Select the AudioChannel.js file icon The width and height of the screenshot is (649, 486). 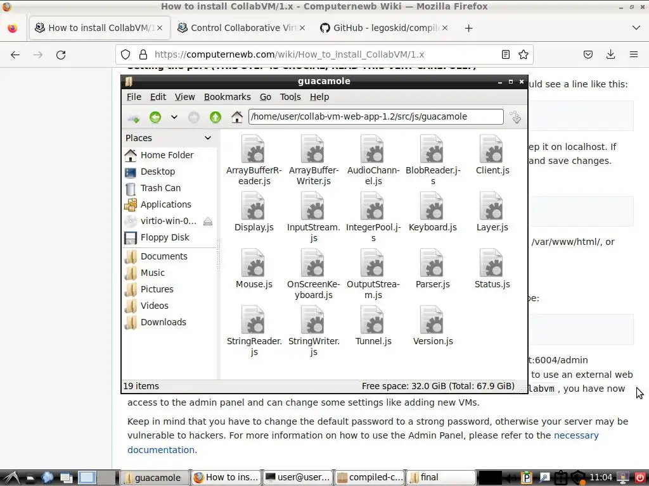tap(373, 149)
